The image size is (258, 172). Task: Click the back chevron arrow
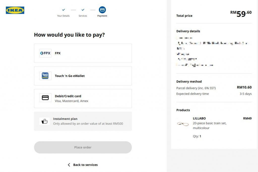click(69, 165)
